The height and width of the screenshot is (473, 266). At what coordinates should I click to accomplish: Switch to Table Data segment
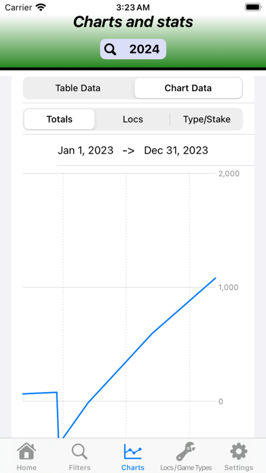coord(78,88)
